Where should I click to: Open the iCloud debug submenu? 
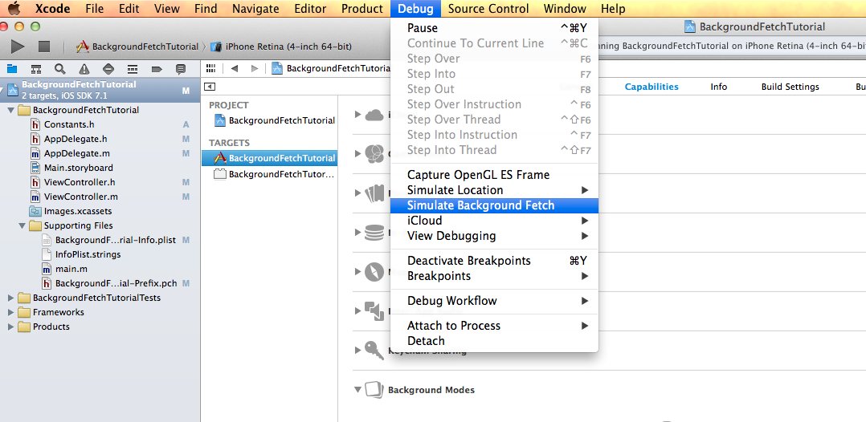click(x=494, y=221)
